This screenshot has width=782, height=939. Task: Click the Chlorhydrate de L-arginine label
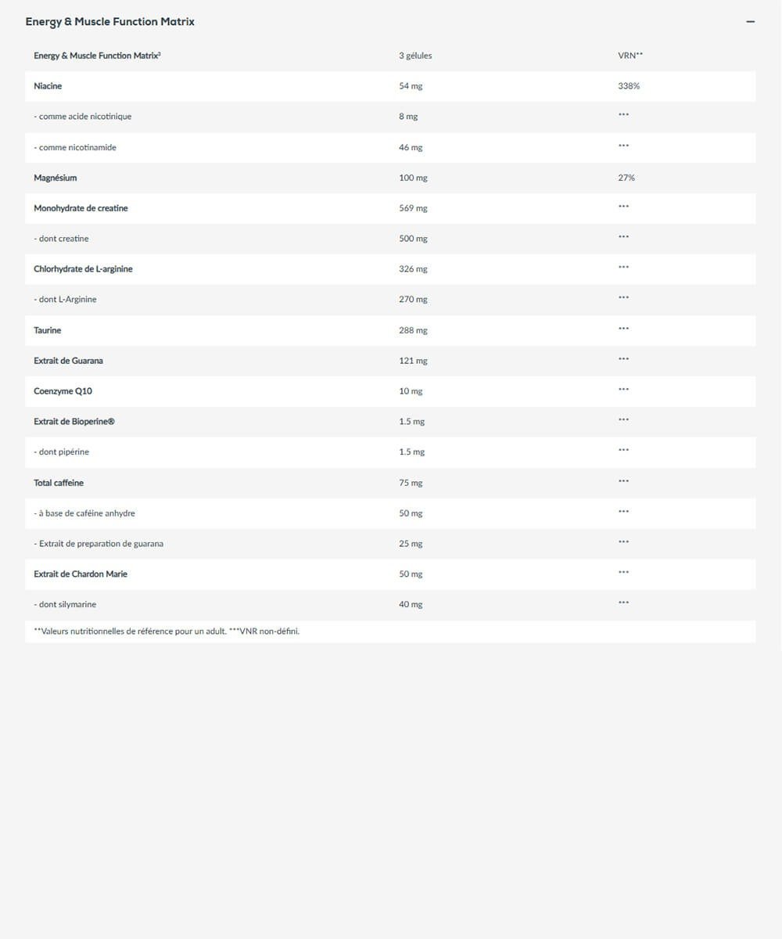coord(83,269)
